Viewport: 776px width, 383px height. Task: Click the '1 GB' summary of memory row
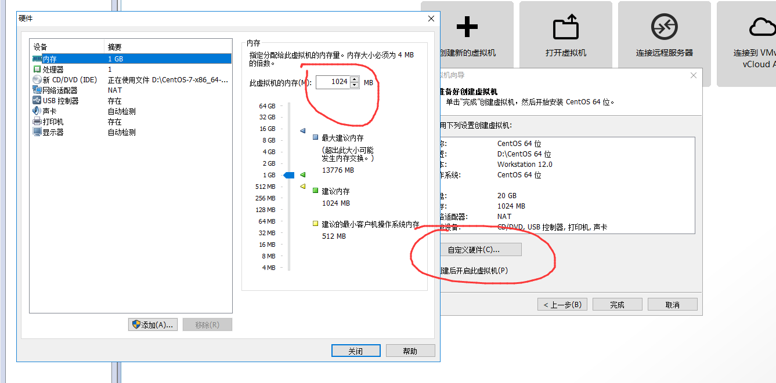(x=116, y=59)
